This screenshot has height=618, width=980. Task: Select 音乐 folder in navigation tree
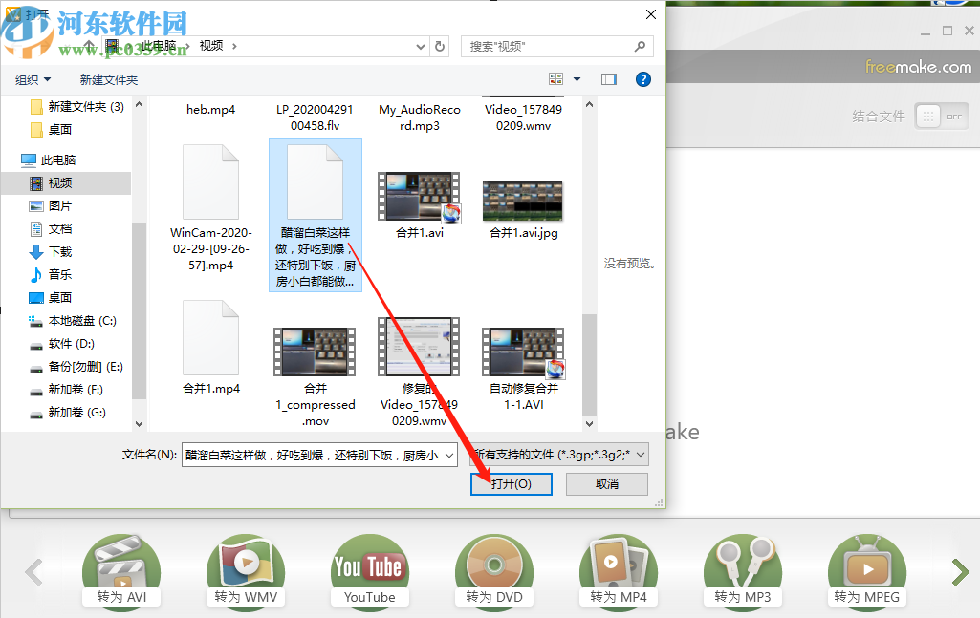tap(51, 275)
